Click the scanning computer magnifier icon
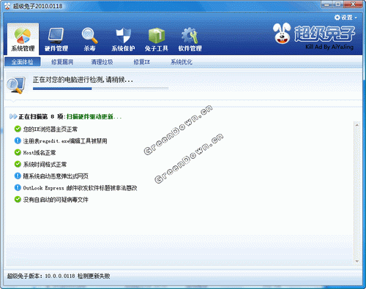Viewport: 366px width, 289px height. tap(16, 85)
